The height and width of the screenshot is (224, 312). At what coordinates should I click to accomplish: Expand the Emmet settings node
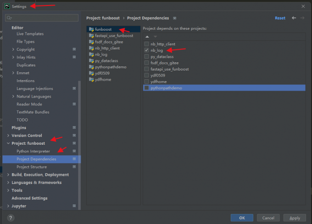tap(13, 73)
